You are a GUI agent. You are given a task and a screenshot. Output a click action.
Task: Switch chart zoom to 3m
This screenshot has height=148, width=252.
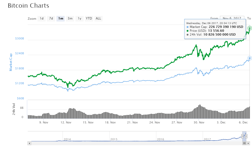pyautogui.click(x=70, y=18)
